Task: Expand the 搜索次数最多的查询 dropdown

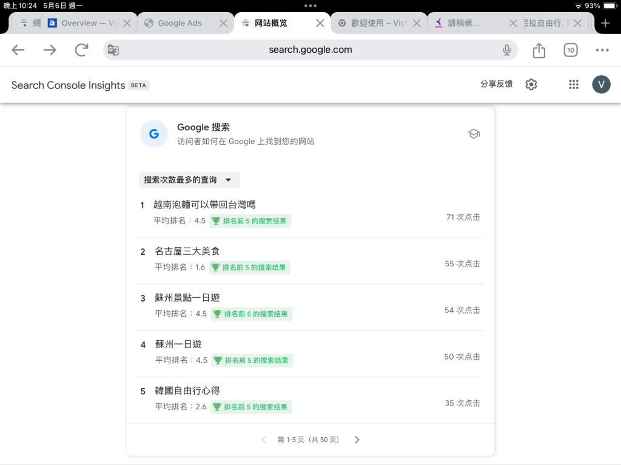Action: click(189, 180)
